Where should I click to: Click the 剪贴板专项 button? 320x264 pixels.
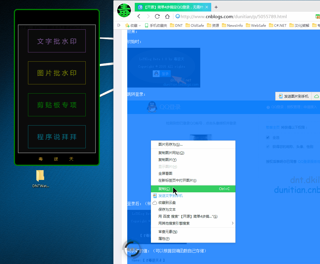coord(57,105)
